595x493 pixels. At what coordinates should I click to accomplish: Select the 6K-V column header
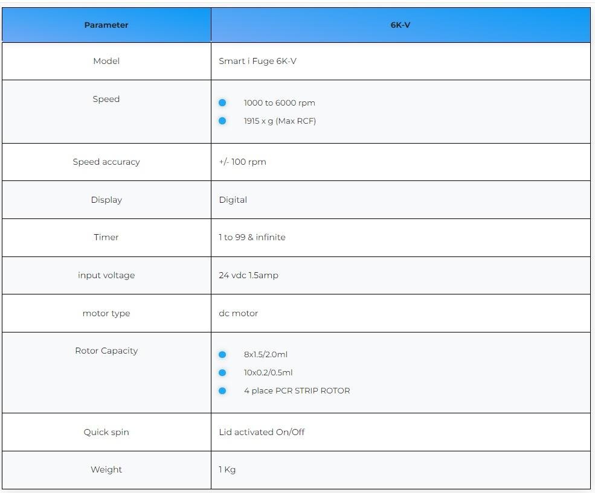(400, 25)
